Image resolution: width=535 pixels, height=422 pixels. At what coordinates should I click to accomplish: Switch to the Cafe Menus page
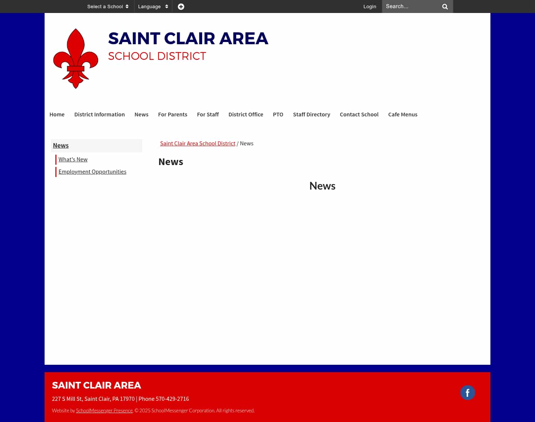pyautogui.click(x=403, y=115)
